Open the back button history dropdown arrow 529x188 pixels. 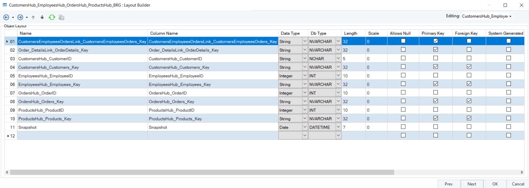click(13, 18)
